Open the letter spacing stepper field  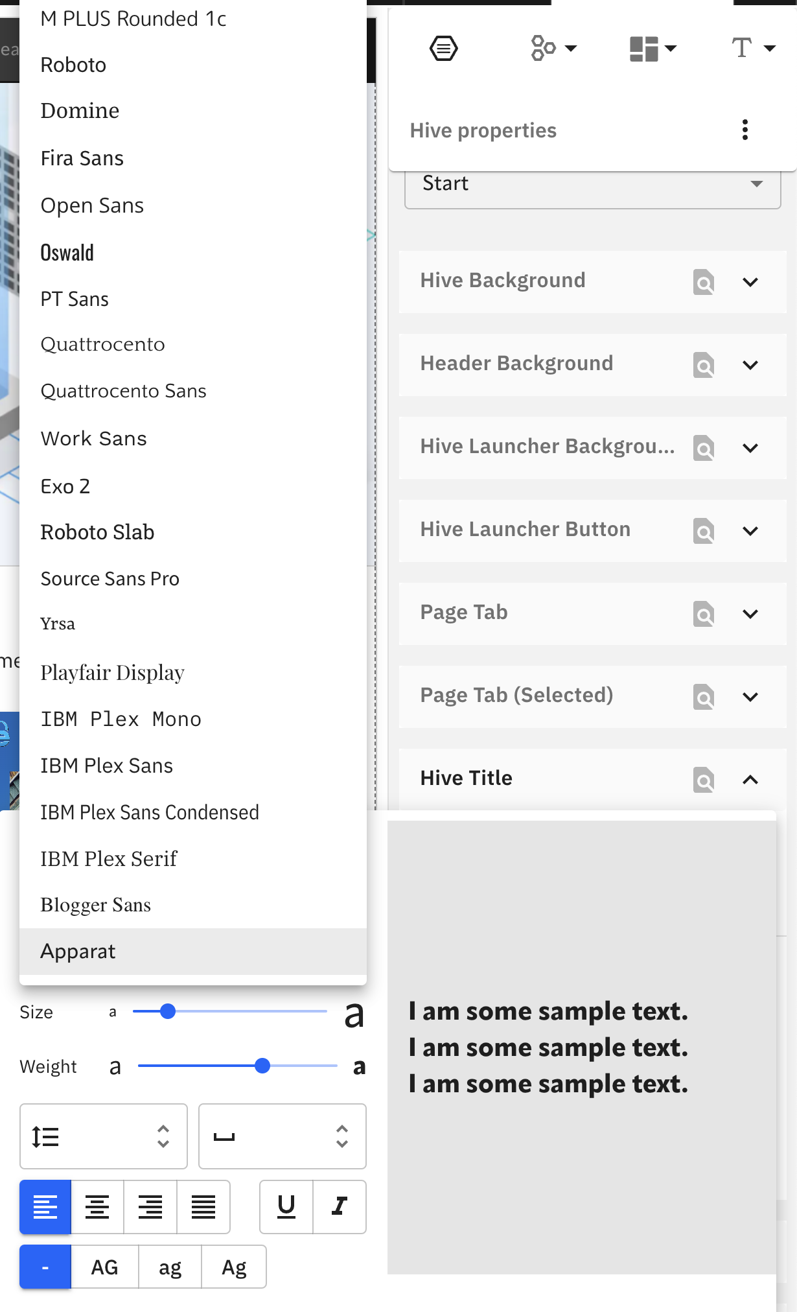283,1136
